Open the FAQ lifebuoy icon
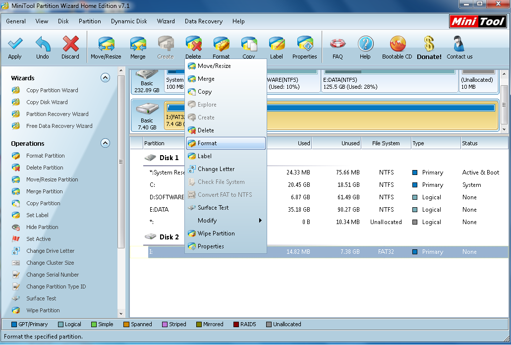 [338, 44]
